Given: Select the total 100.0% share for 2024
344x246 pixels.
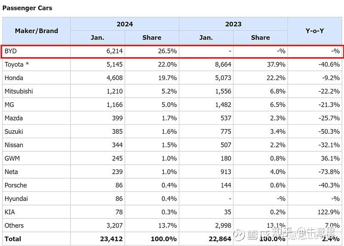Looking at the screenshot, I should click(152, 239).
